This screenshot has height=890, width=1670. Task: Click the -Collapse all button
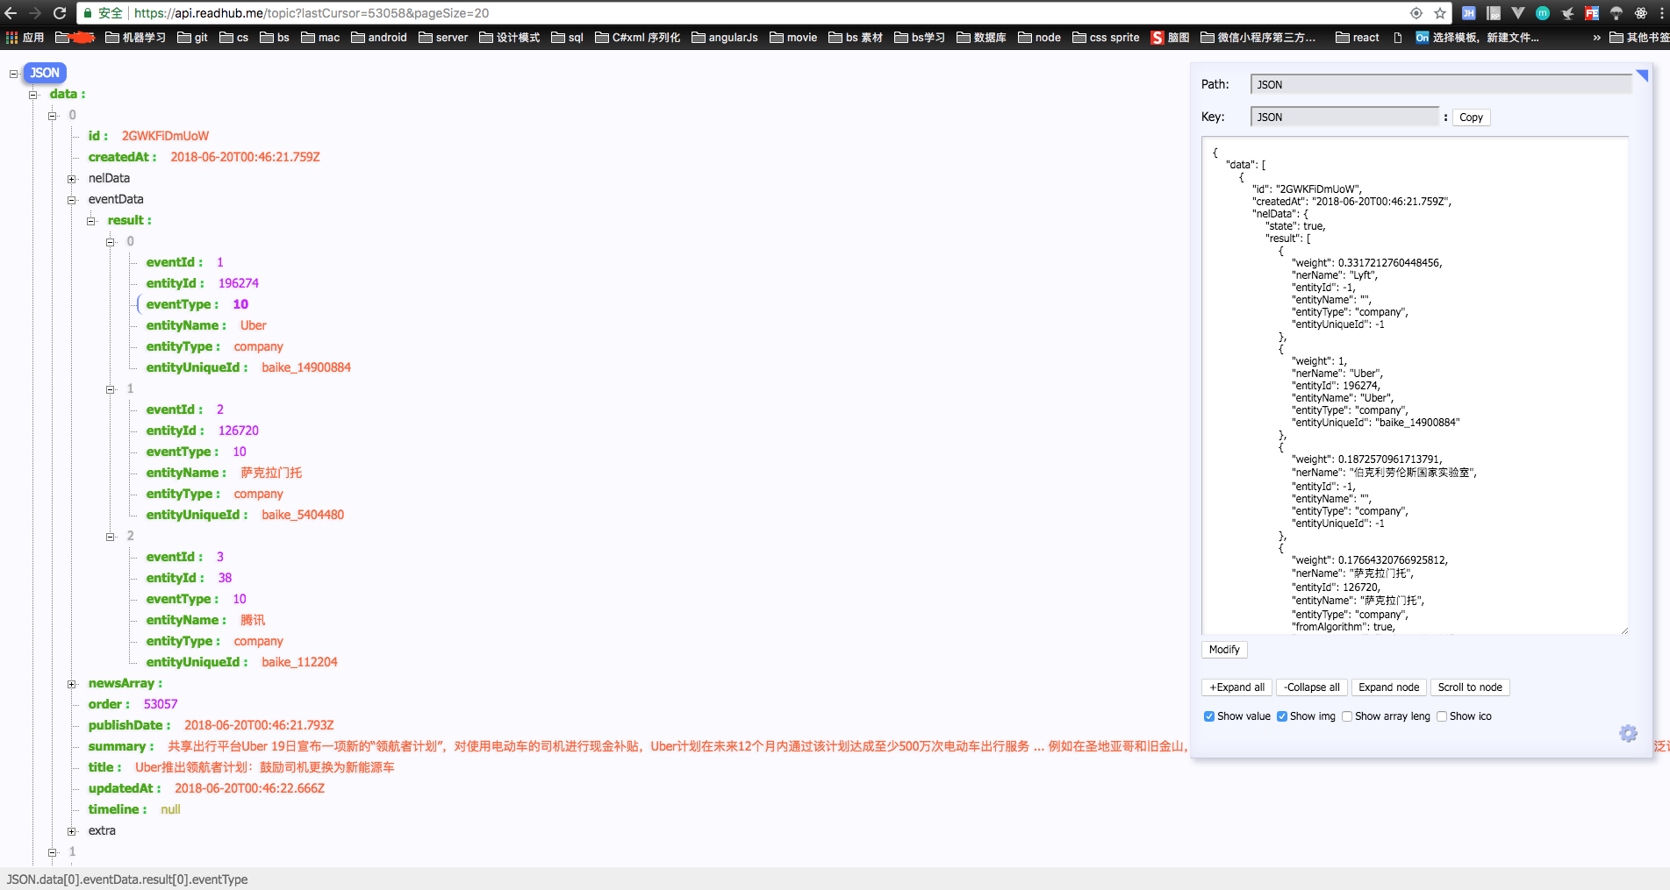pos(1311,687)
